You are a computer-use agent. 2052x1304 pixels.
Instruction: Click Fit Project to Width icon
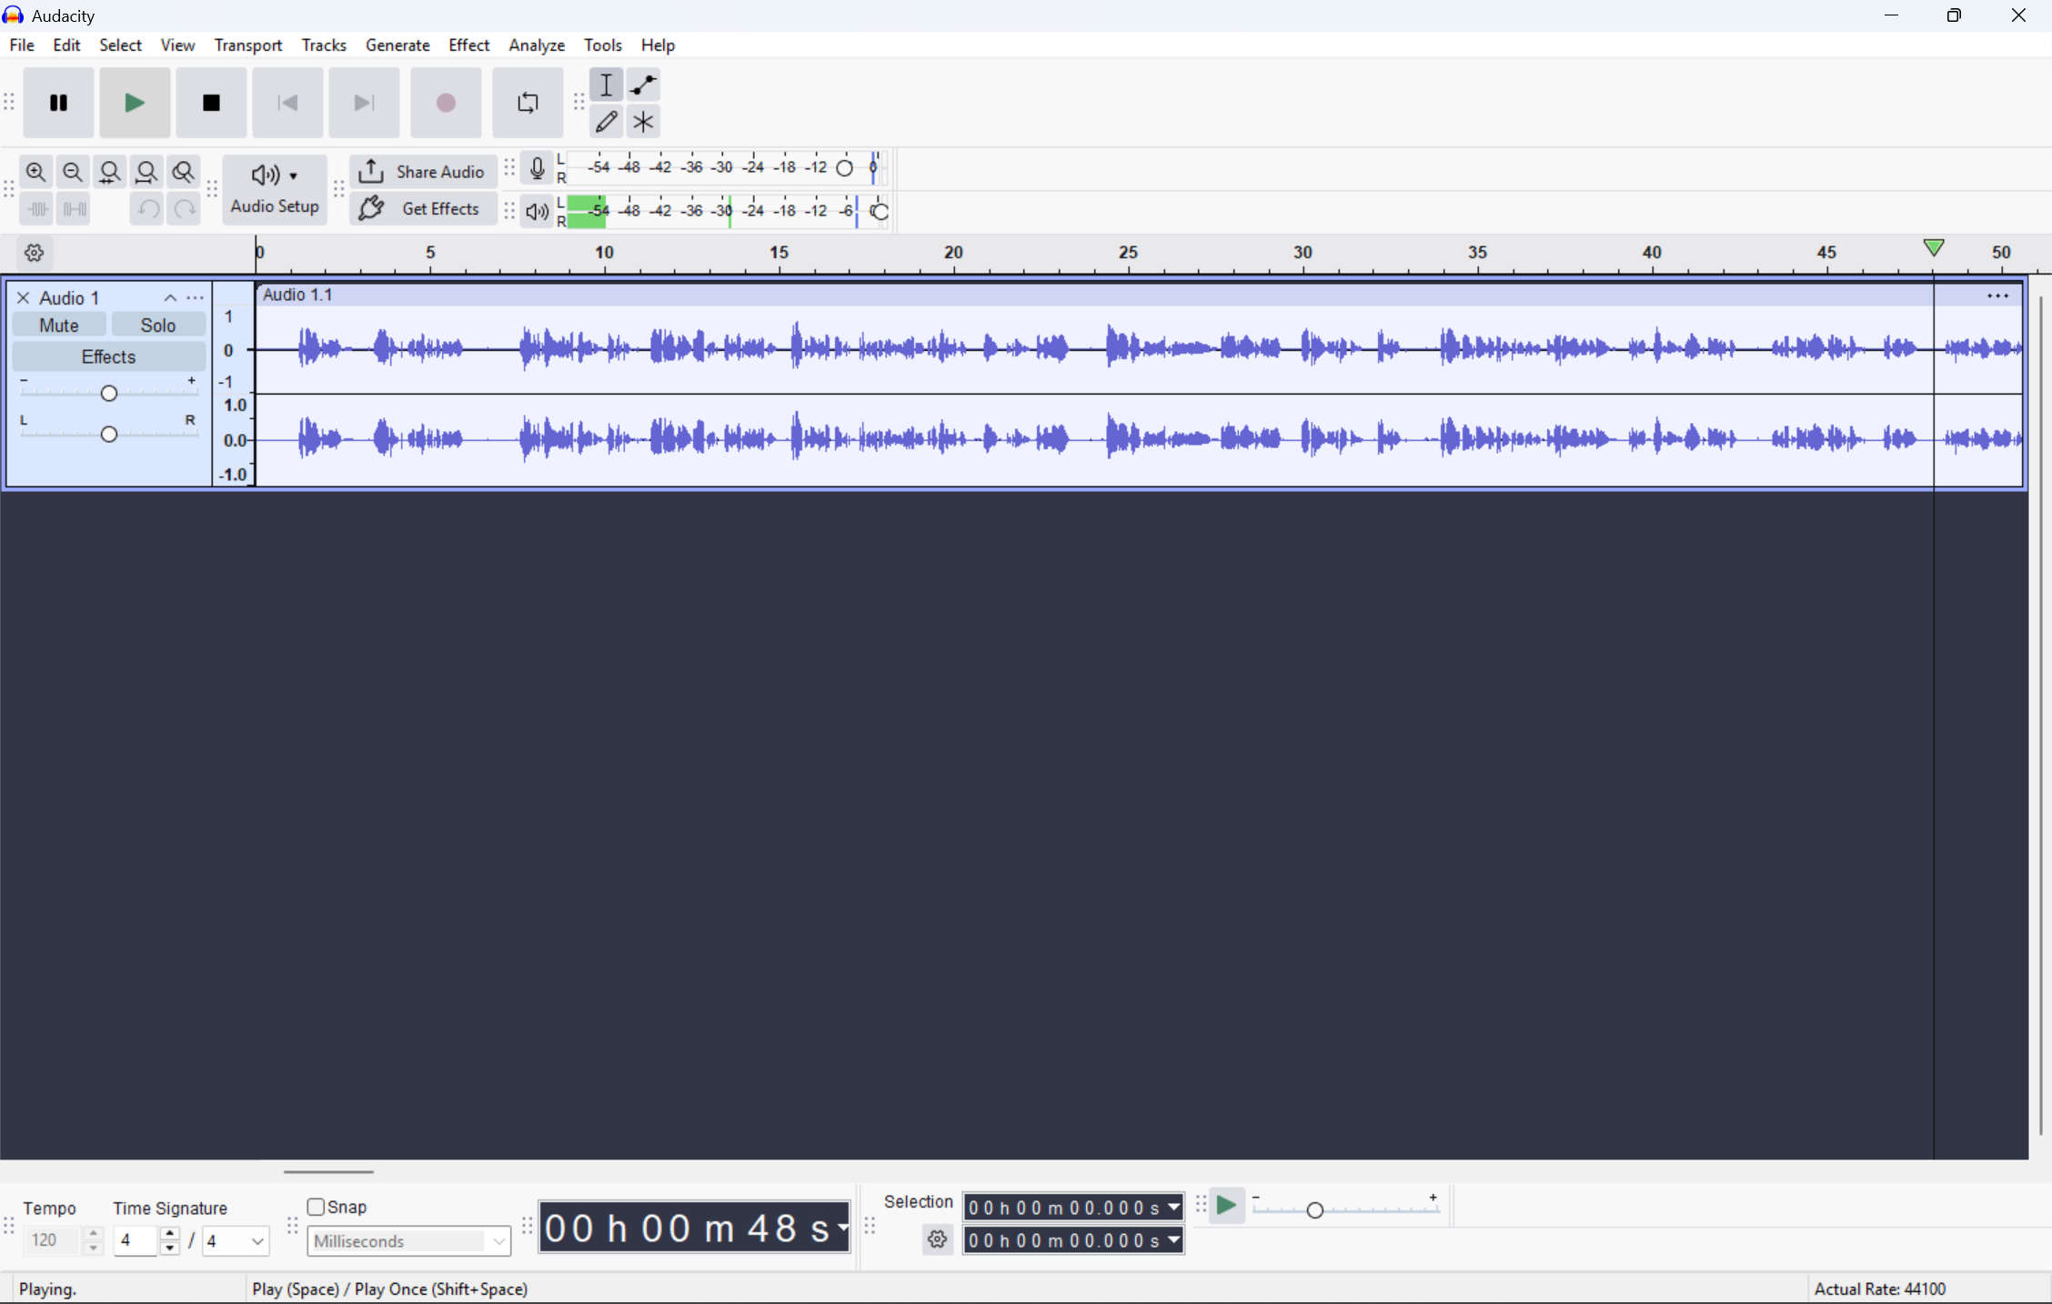[x=146, y=172]
